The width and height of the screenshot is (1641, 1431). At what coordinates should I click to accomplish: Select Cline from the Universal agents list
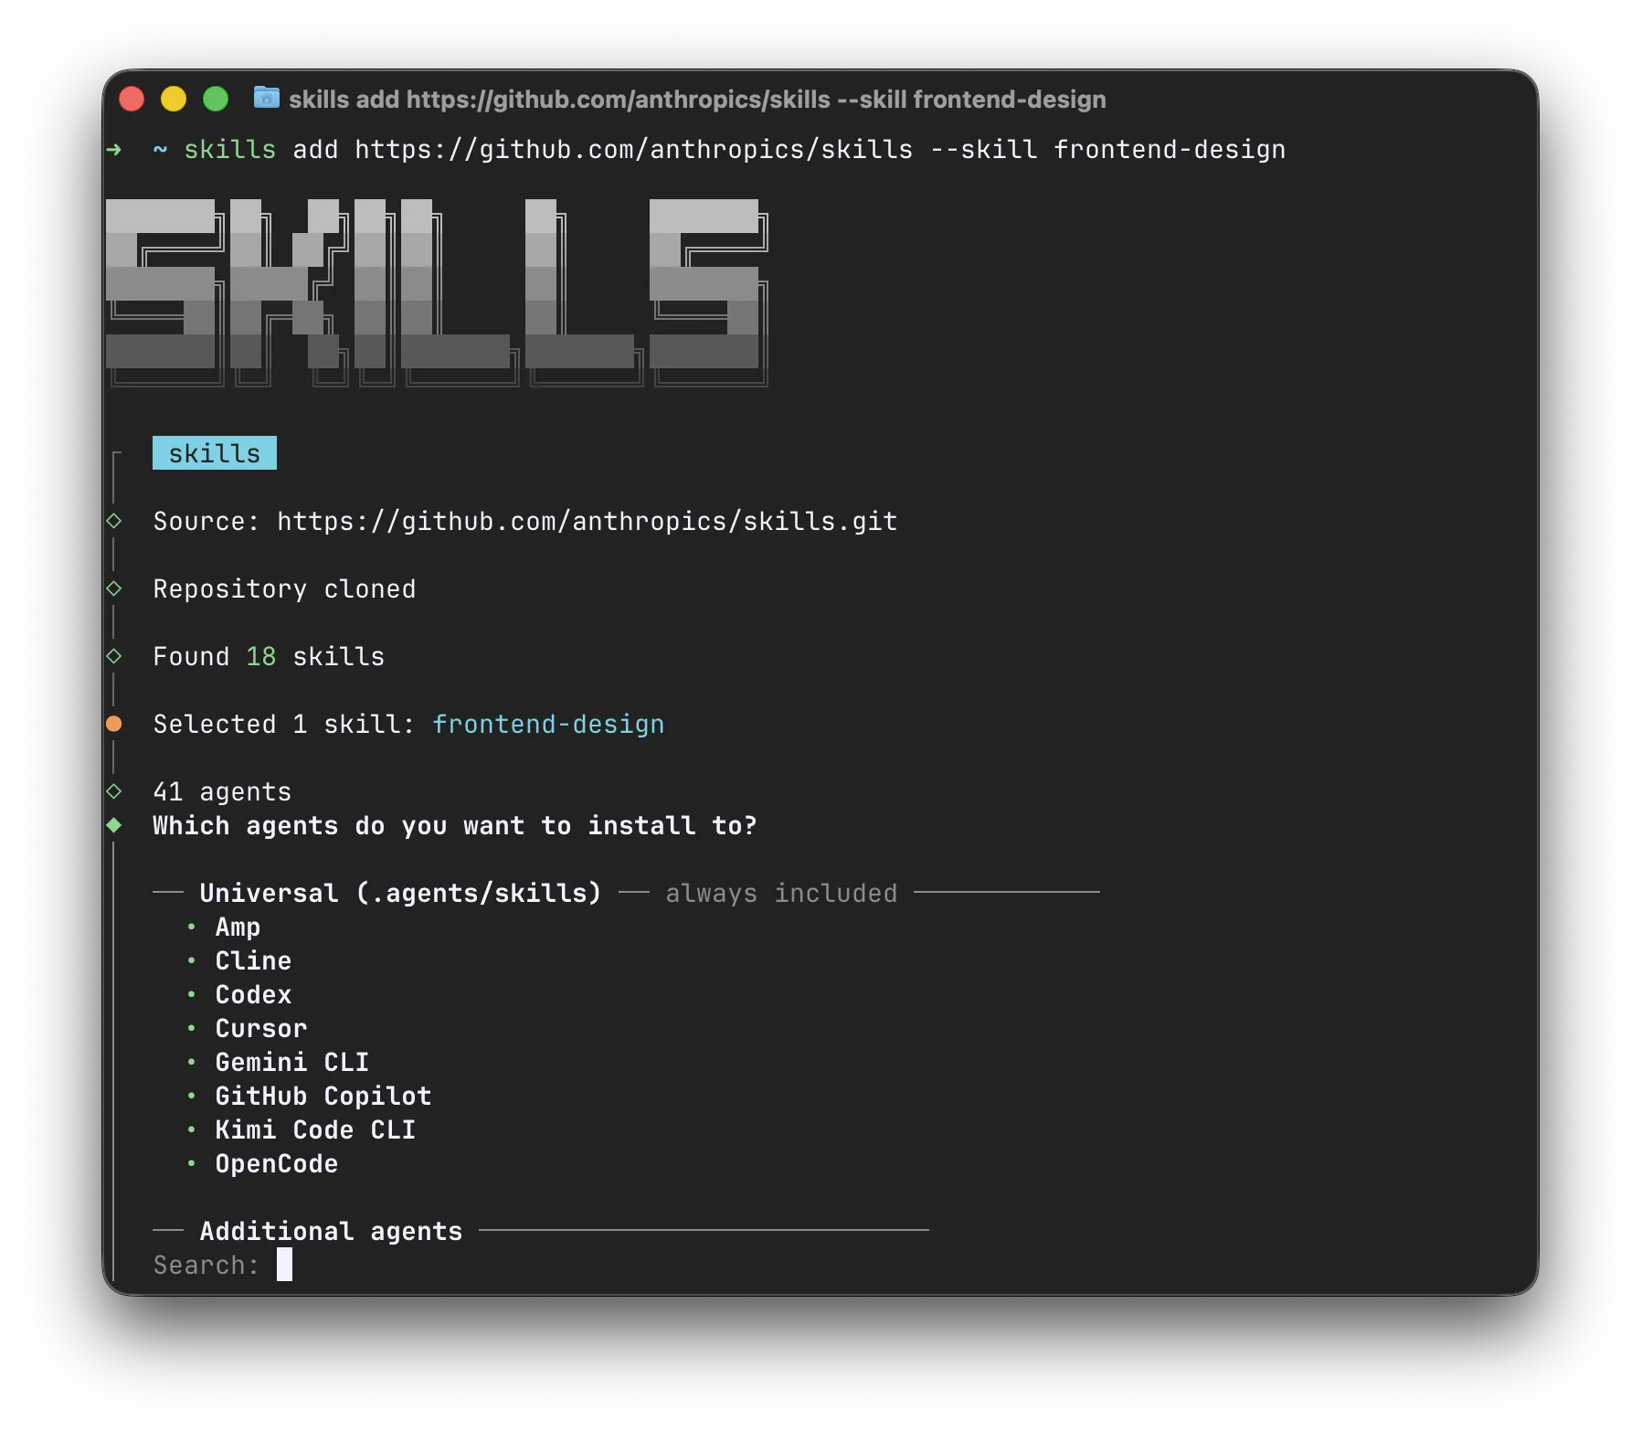[253, 960]
